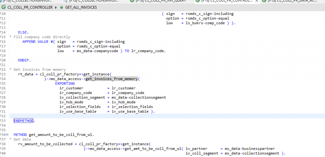Screen dimensions: 325x157
Task: Switch to the CL_COLL_PR_DATA_AC tab
Action: pyautogui.click(x=292, y=1)
